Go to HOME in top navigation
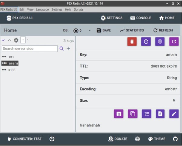 (167, 18)
